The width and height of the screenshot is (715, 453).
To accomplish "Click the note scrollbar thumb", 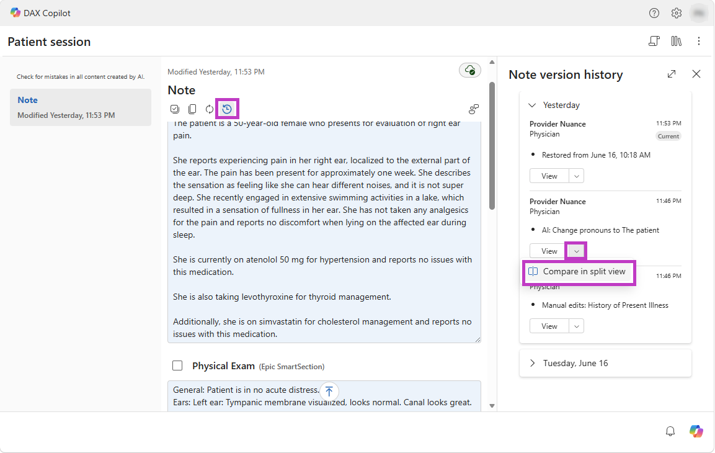I will point(492,146).
